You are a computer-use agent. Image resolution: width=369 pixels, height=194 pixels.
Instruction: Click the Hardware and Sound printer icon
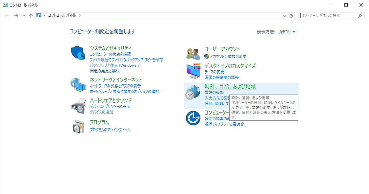tap(78, 105)
